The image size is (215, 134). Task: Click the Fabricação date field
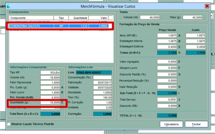(x=102, y=83)
